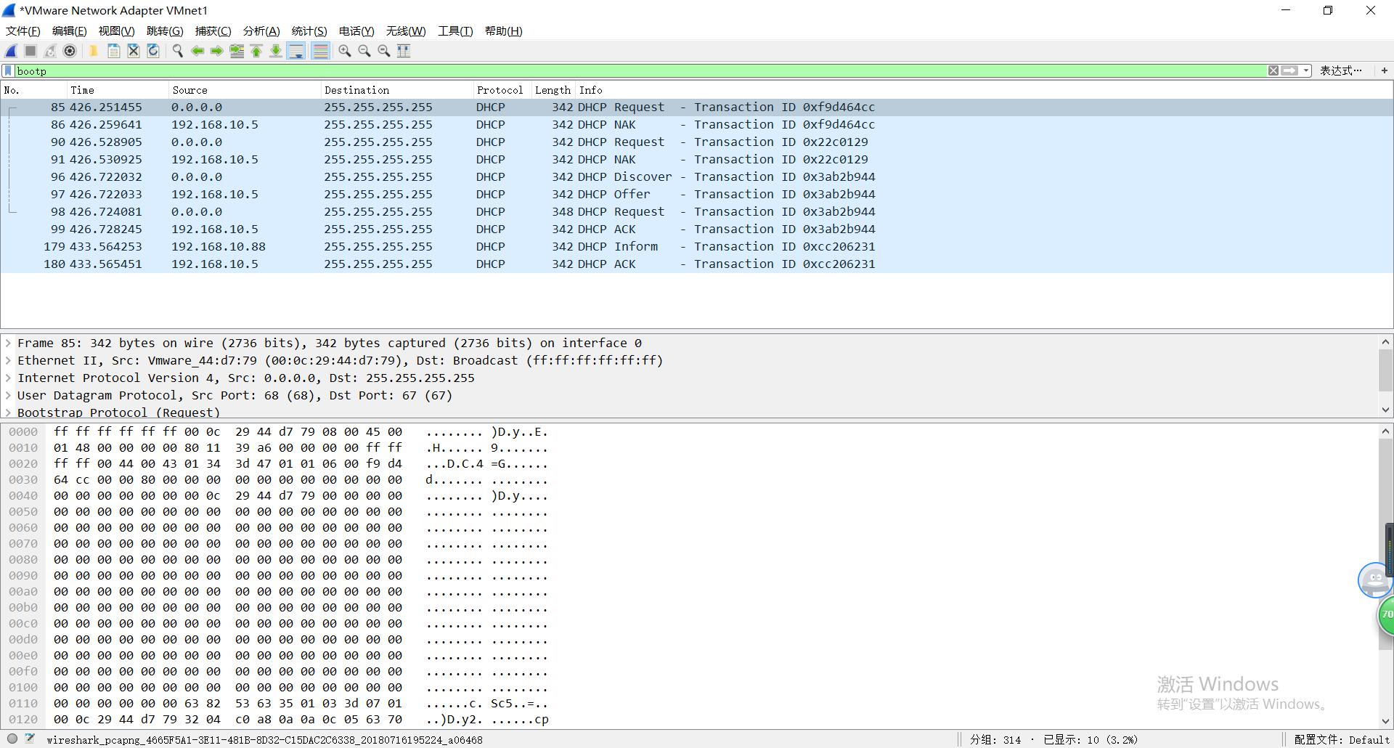This screenshot has width=1394, height=748.
Task: Reload this capture file
Action: tap(153, 51)
